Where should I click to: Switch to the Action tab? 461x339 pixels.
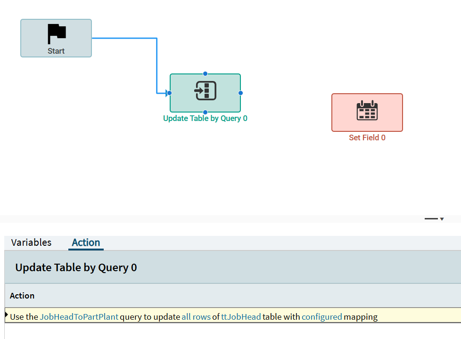click(86, 242)
